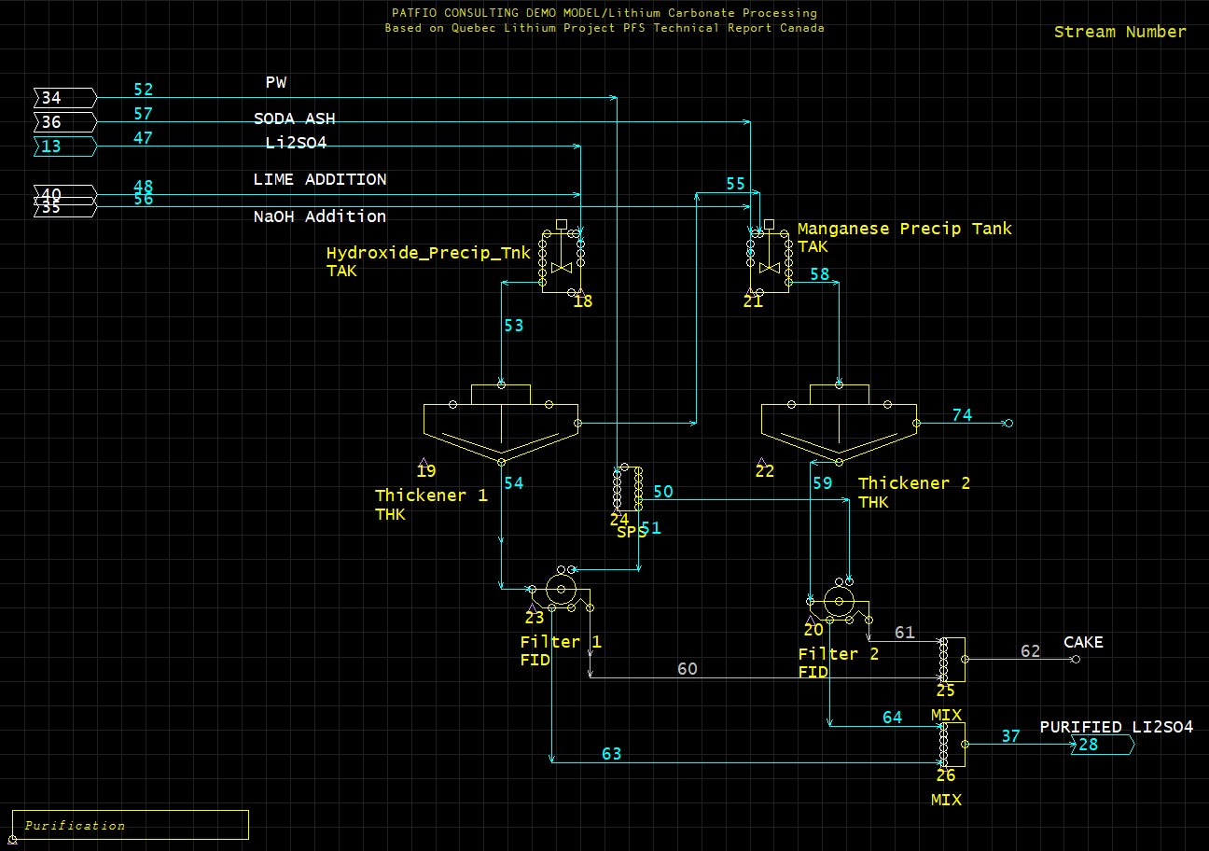Select the cyan Li2SO4 feed tag 13
The height and width of the screenshot is (851, 1209).
click(x=63, y=146)
